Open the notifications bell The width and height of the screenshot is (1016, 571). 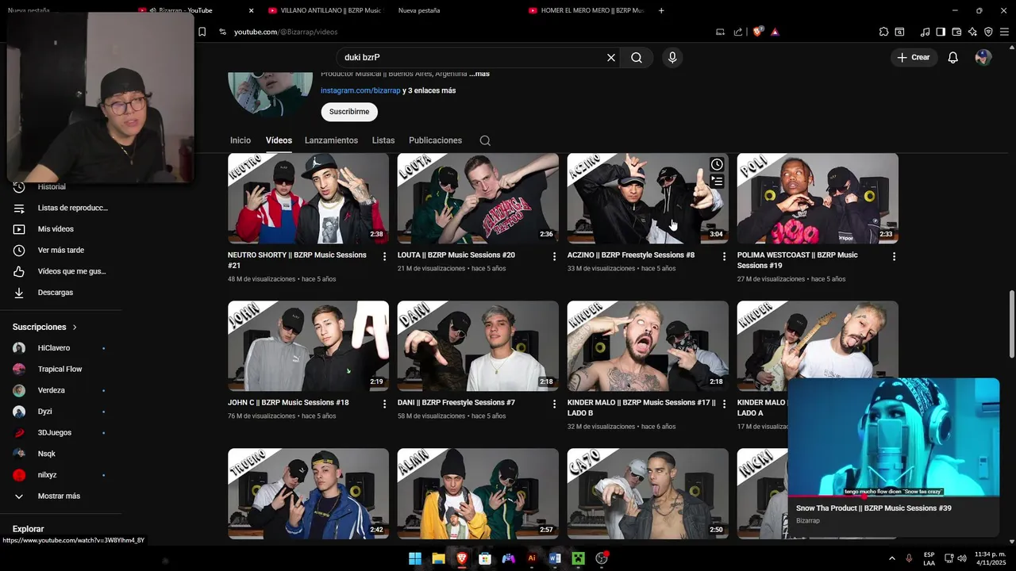click(x=953, y=58)
